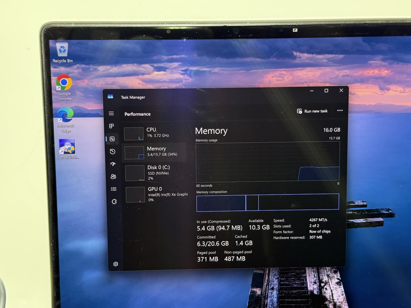Click the Memory mini graph thumbnail

(x=134, y=153)
